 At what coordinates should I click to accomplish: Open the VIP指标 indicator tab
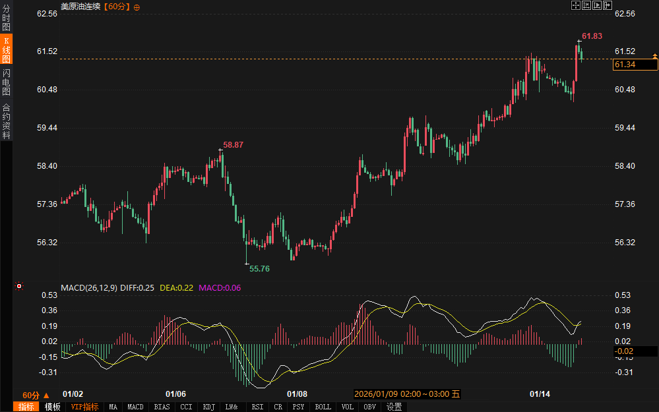[x=84, y=407]
